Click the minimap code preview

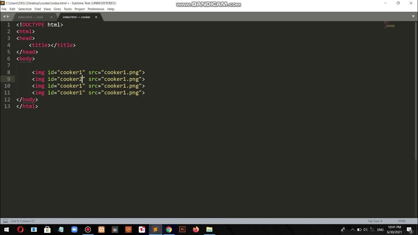click(389, 24)
